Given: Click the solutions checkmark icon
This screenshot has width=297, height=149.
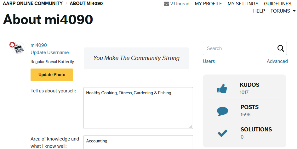Looking at the screenshot, I should [x=222, y=133].
